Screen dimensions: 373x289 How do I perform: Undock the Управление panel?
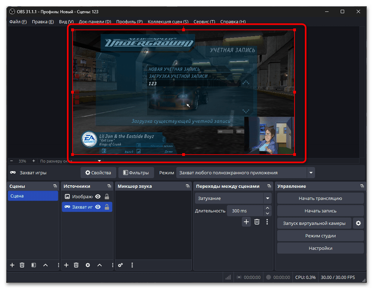point(362,186)
